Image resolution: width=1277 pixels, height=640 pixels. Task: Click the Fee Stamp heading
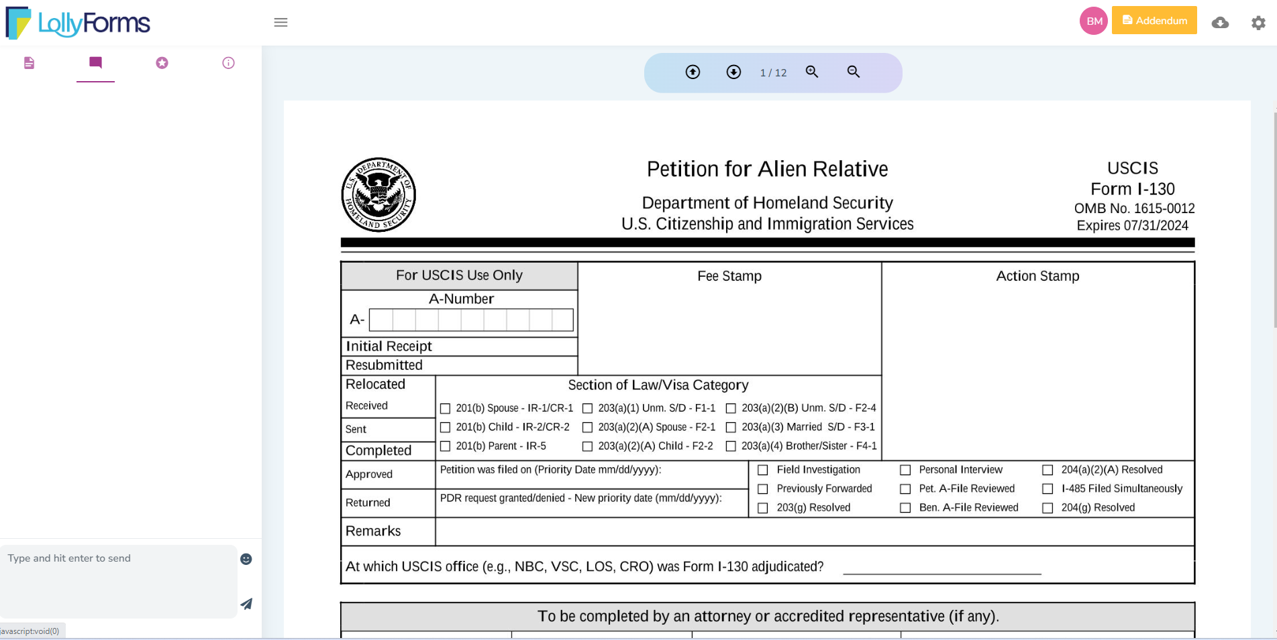[x=729, y=276]
